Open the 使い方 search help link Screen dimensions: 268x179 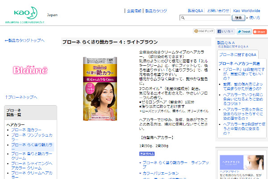click(x=254, y=17)
